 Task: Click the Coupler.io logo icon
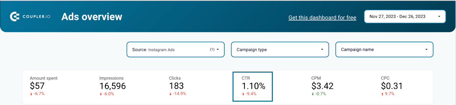click(x=15, y=17)
